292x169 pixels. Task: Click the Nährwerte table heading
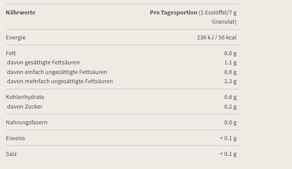(21, 12)
